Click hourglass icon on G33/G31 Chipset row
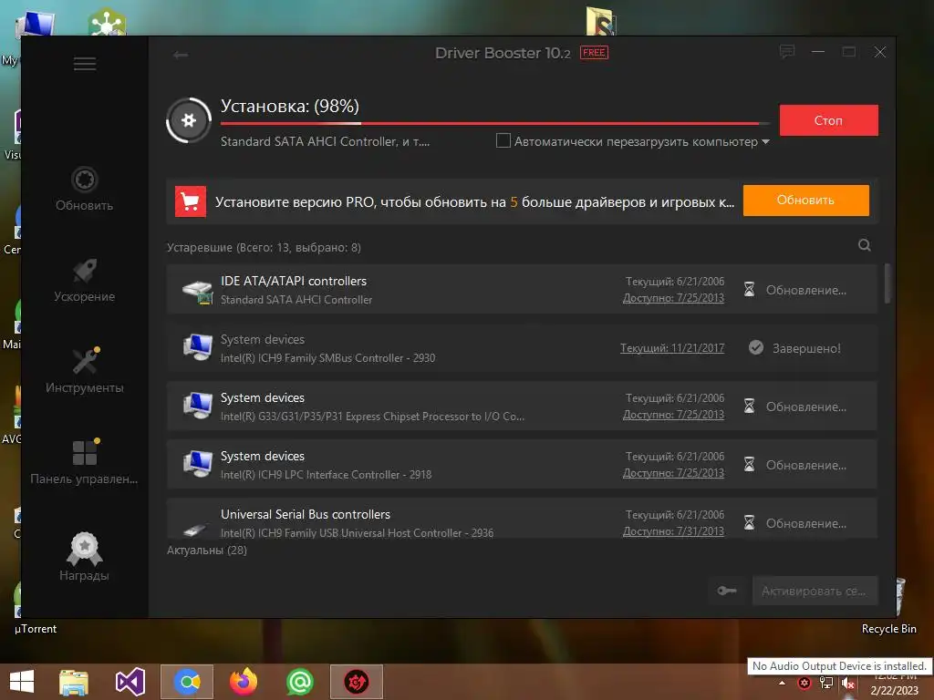 pos(750,407)
